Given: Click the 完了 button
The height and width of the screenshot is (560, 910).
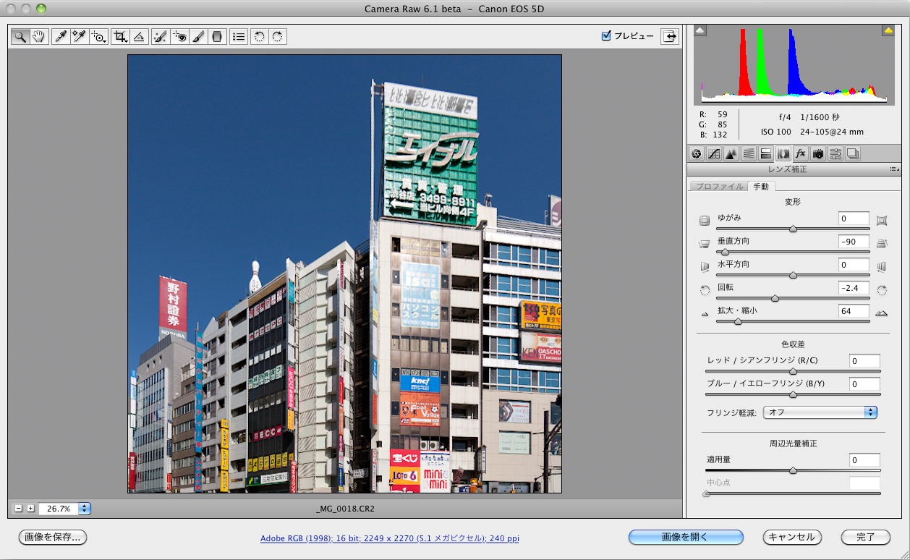Looking at the screenshot, I should pos(866,537).
